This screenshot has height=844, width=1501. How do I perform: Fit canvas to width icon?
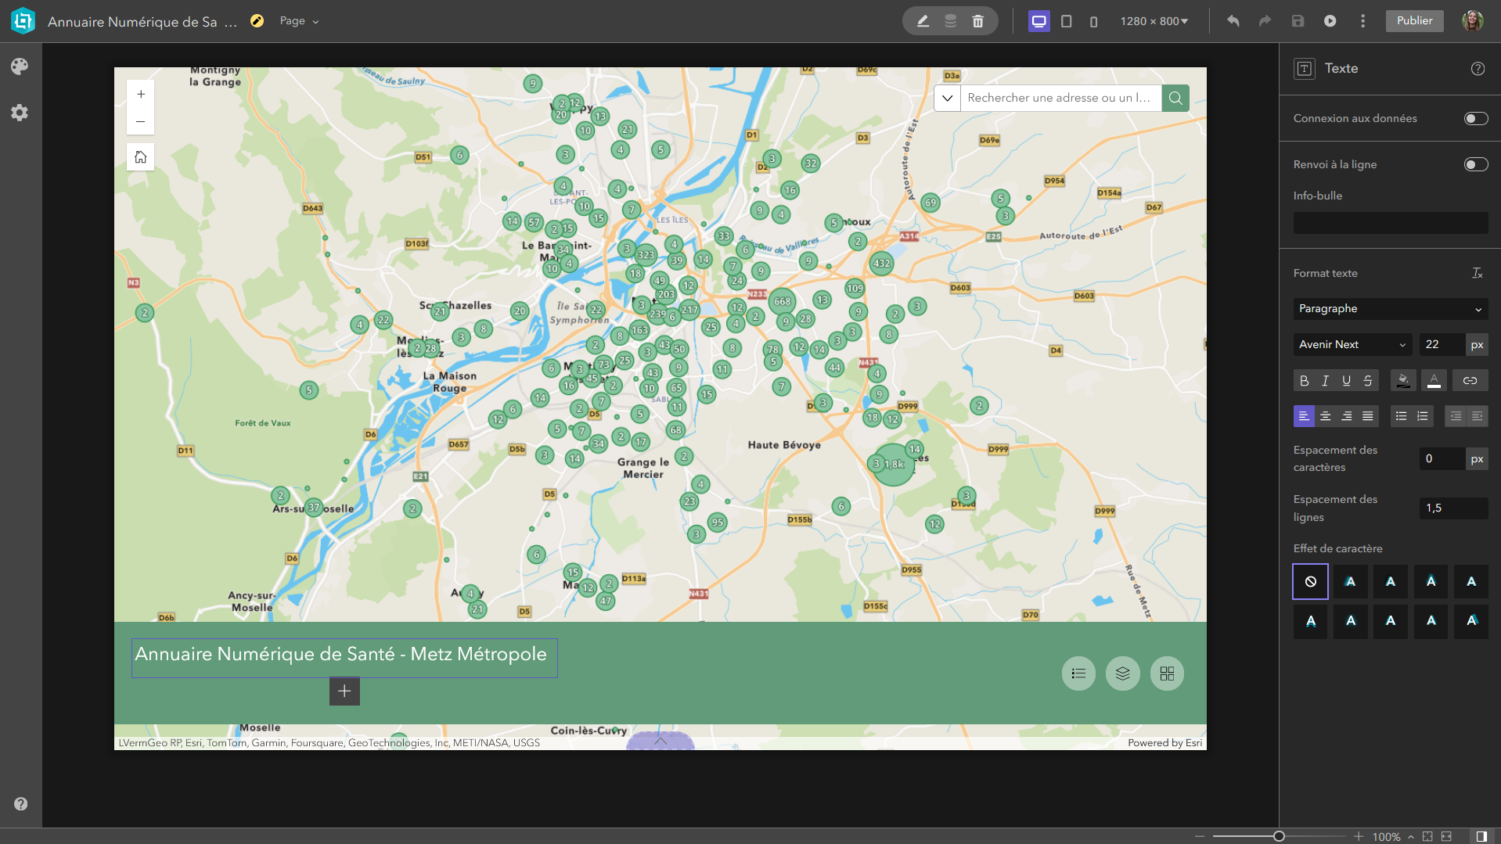click(x=1446, y=836)
